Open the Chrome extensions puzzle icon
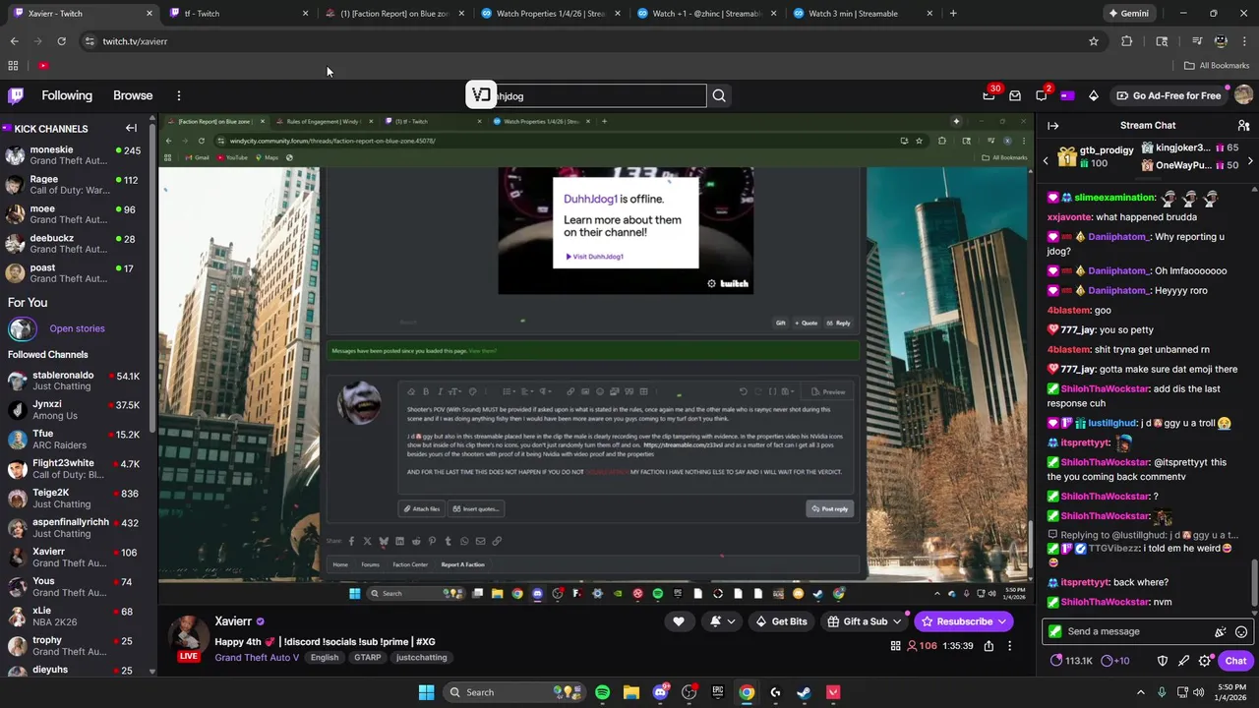The image size is (1259, 708). (x=1127, y=41)
